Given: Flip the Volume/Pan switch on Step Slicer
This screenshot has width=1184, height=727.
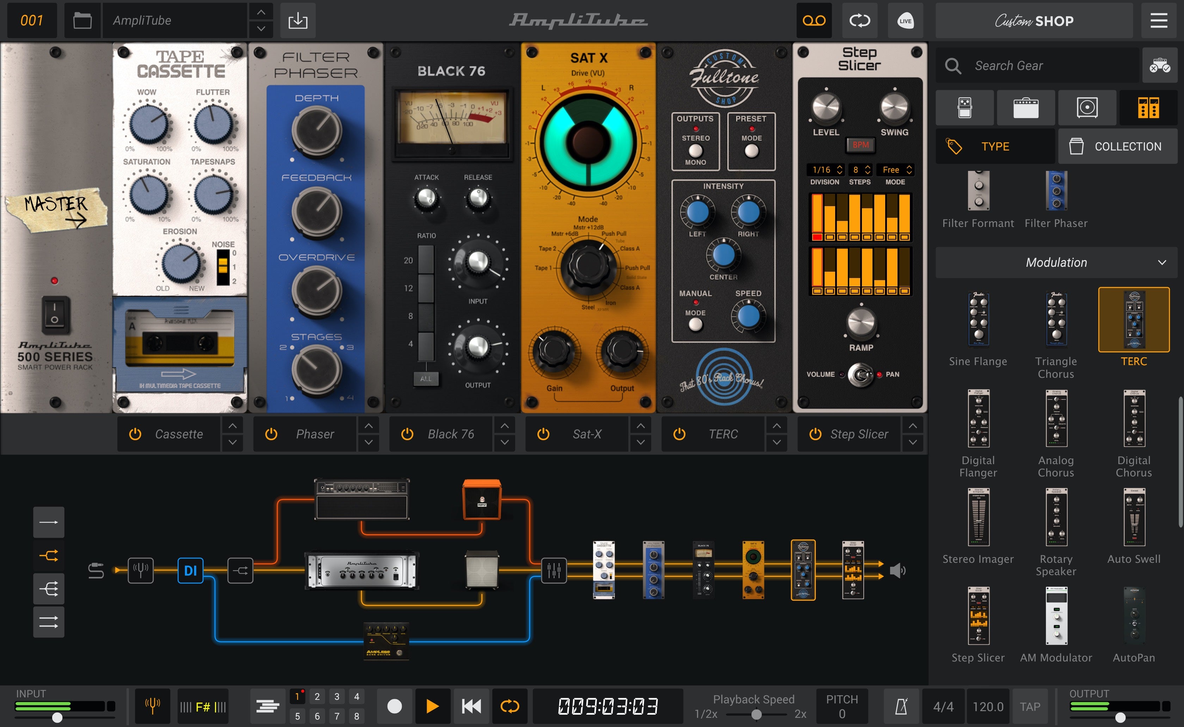Looking at the screenshot, I should click(861, 375).
